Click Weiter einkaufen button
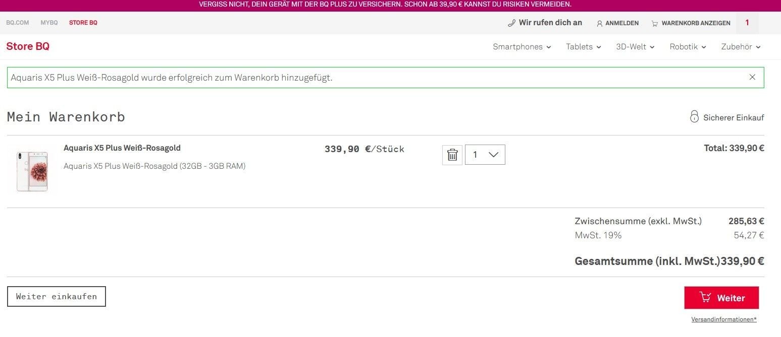 pos(57,297)
